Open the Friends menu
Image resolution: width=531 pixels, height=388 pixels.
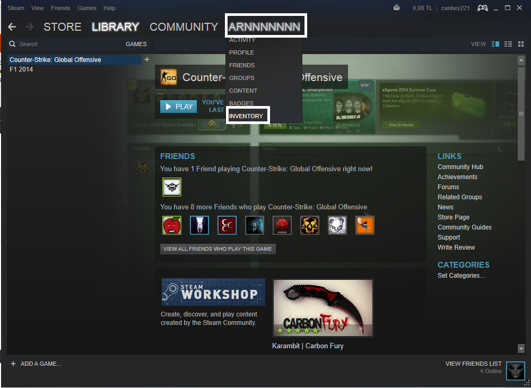point(60,8)
